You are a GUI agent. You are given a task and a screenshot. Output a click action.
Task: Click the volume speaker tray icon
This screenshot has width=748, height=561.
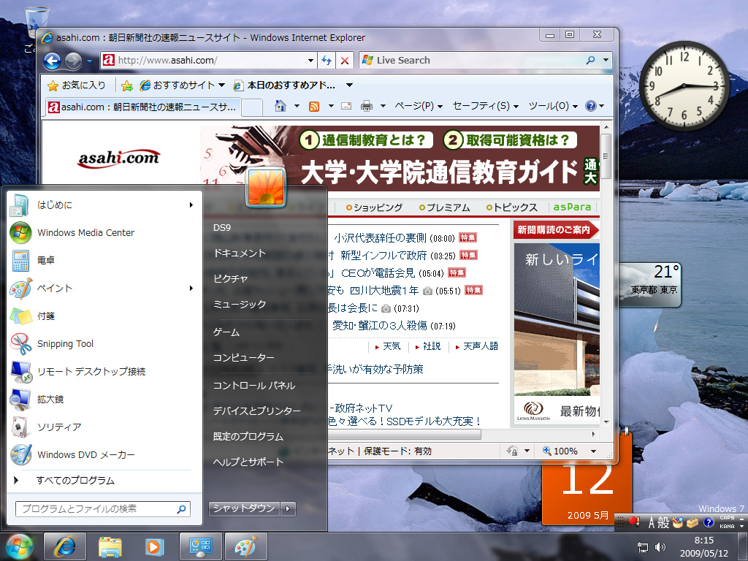click(x=660, y=546)
